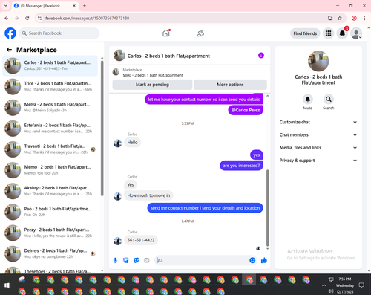Click Carlos Perez mention in message
371x295 pixels.
click(x=246, y=110)
